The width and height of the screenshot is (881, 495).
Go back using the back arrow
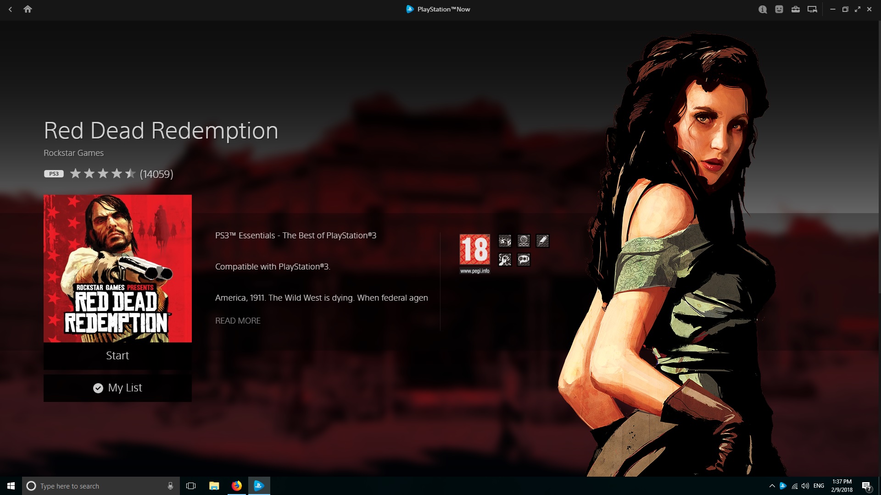point(10,9)
